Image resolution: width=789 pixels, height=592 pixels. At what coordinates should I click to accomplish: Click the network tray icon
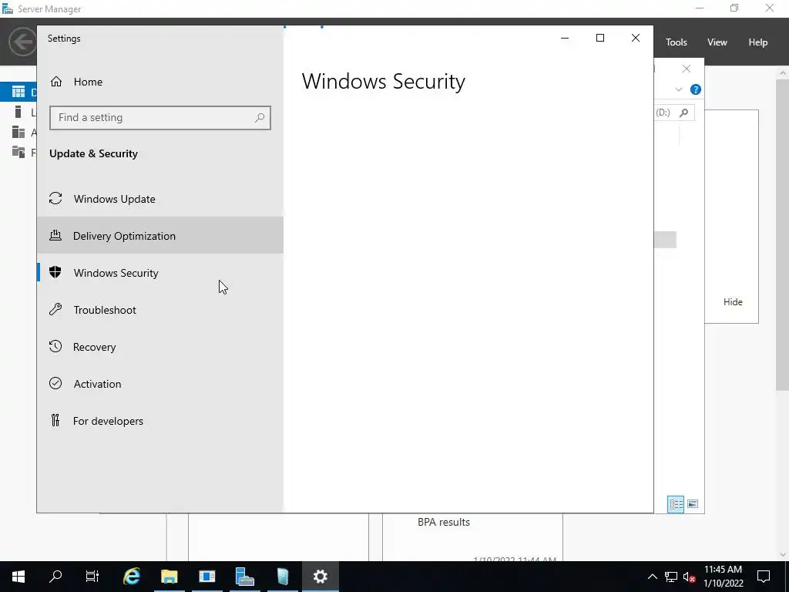pyautogui.click(x=671, y=577)
